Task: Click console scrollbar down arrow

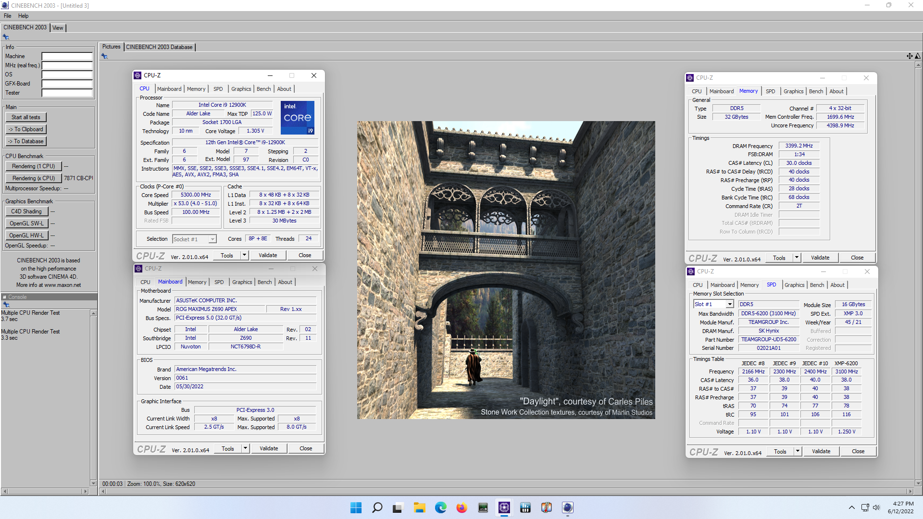Action: tap(93, 483)
